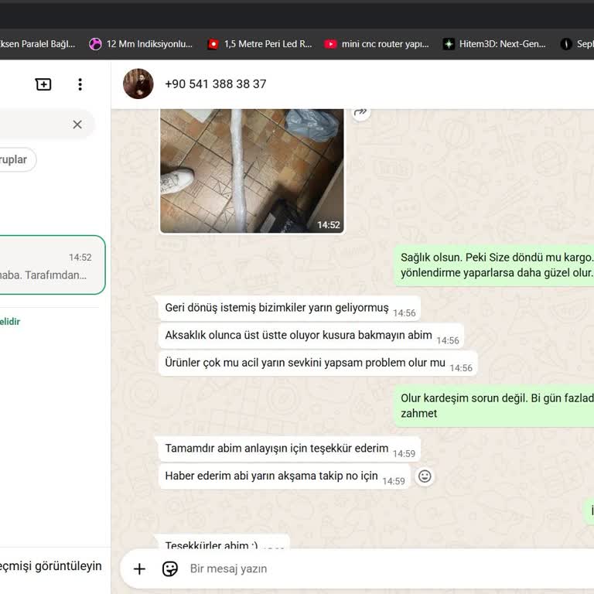Open the contact profile picture

tap(138, 84)
